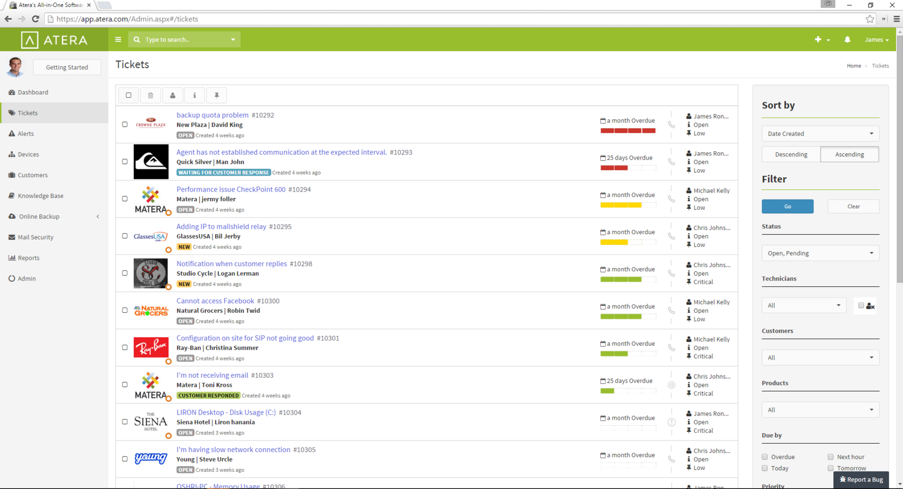Screen dimensions: 903x489
Task: Open the Customers sidebar item
Action: point(54,175)
